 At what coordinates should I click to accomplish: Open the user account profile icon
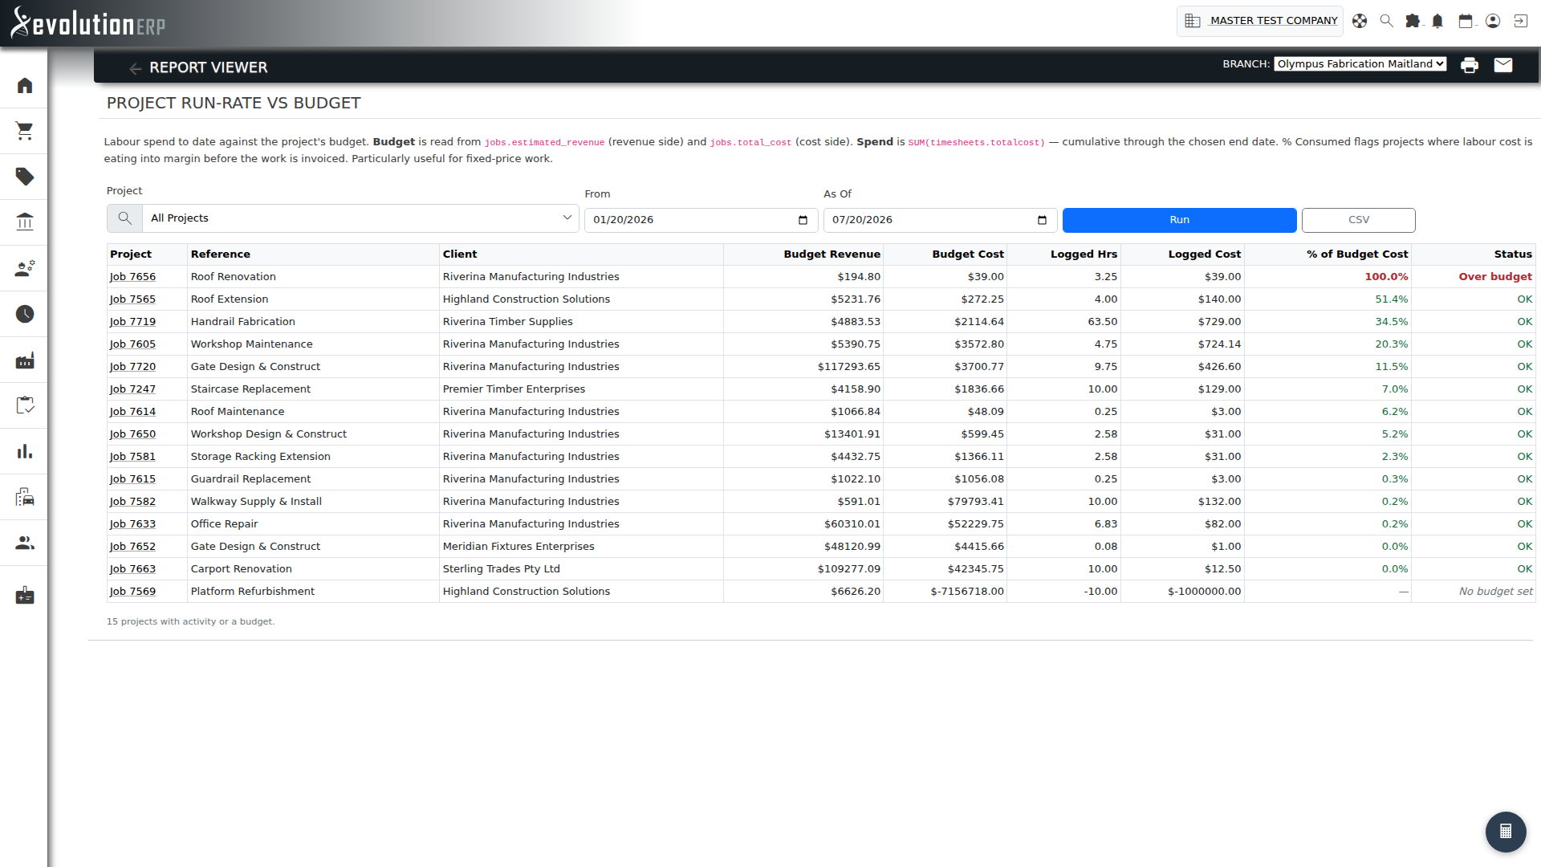[1493, 21]
